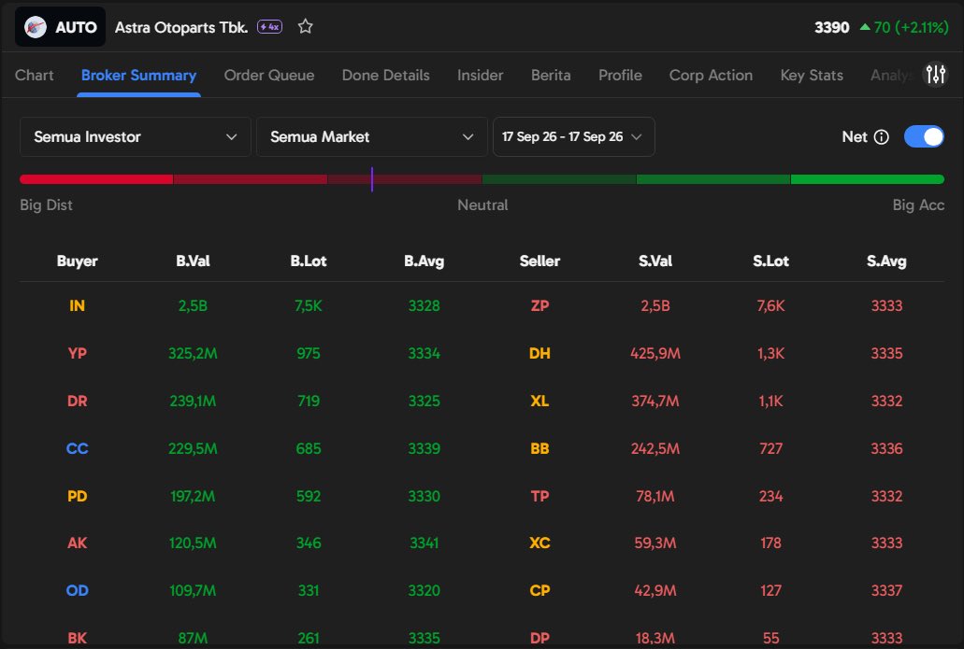
Task: Click the 3337 sell average cell
Action: pos(886,591)
